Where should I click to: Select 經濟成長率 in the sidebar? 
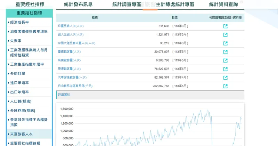tap(29, 22)
